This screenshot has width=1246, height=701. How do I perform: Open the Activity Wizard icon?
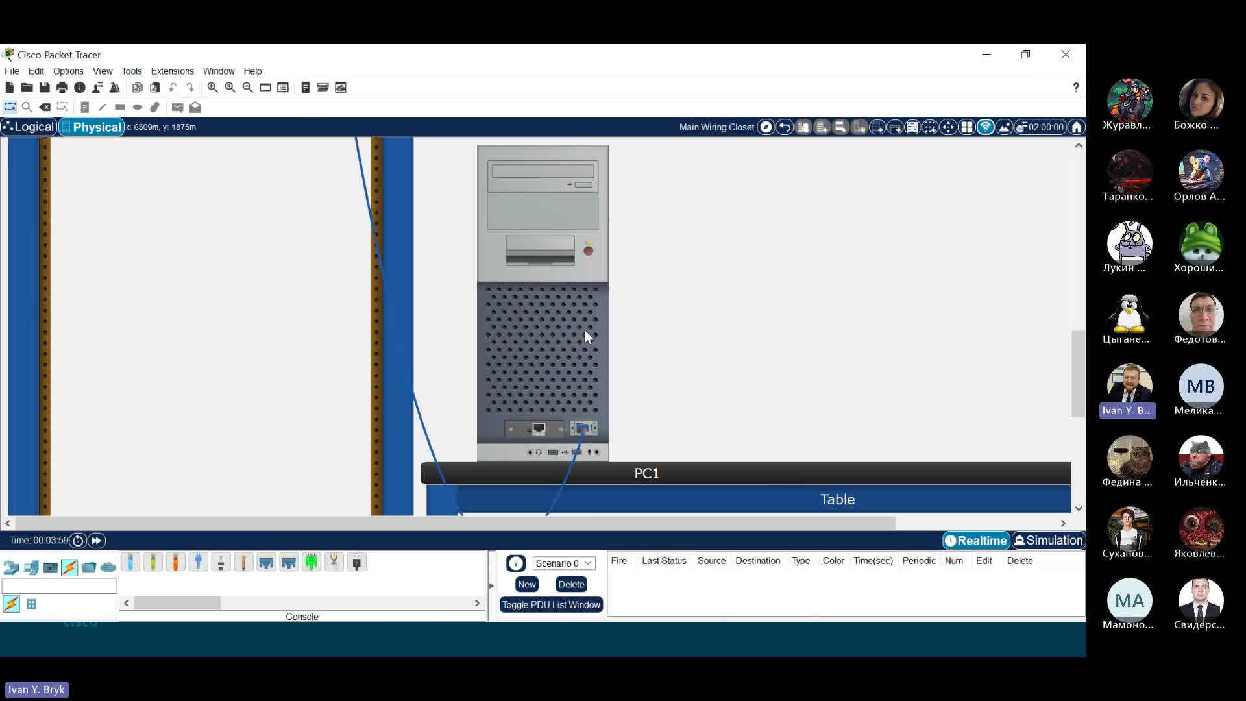coord(97,88)
